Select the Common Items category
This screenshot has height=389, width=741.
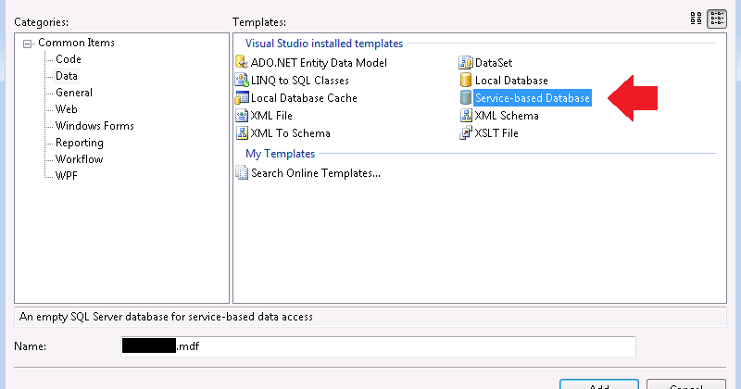coord(76,43)
